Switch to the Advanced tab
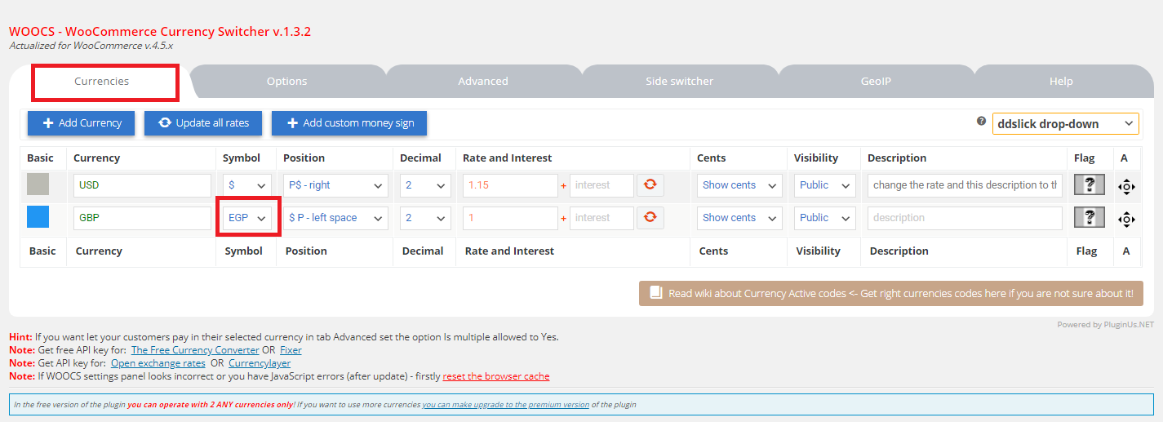The image size is (1163, 422). coord(483,82)
